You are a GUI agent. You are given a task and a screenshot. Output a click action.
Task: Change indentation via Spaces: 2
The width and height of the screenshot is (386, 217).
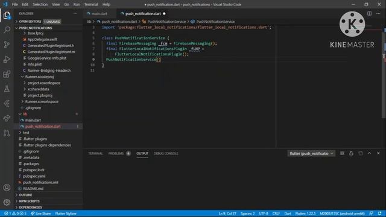click(x=247, y=213)
